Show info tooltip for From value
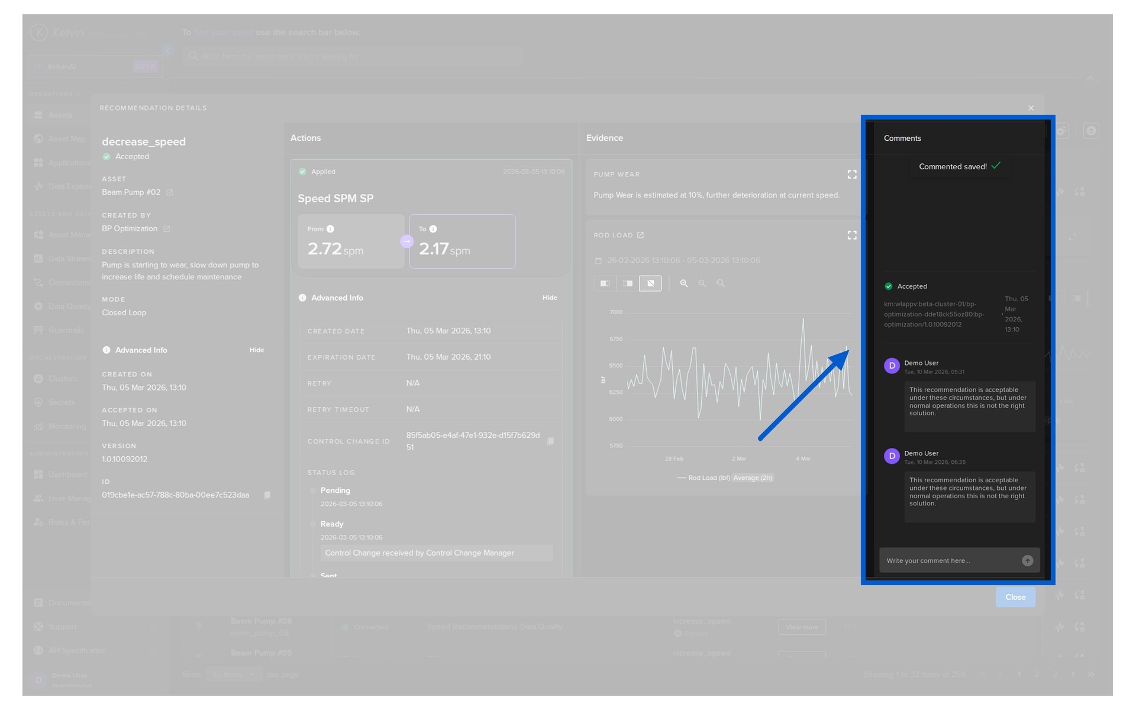Screen dimensions: 1136x710 point(331,229)
